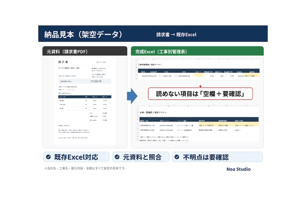Viewport: 306px width, 203px height.
Task: Select the 工事コードの判読不可 cell
Action: pos(206,125)
